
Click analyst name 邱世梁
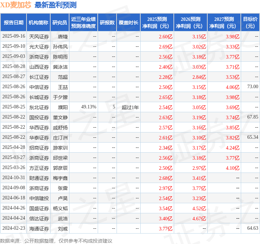pyautogui.click(x=60, y=158)
